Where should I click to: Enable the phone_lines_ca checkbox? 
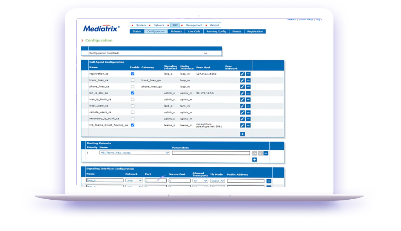132,86
